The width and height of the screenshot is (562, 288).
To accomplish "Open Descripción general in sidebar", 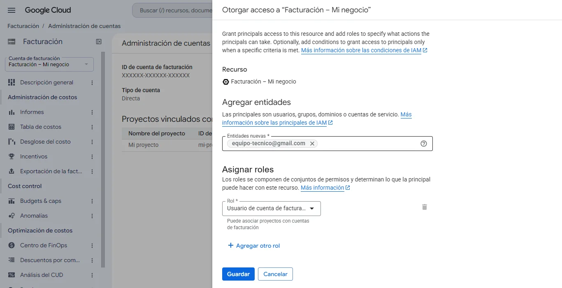I will coord(46,82).
